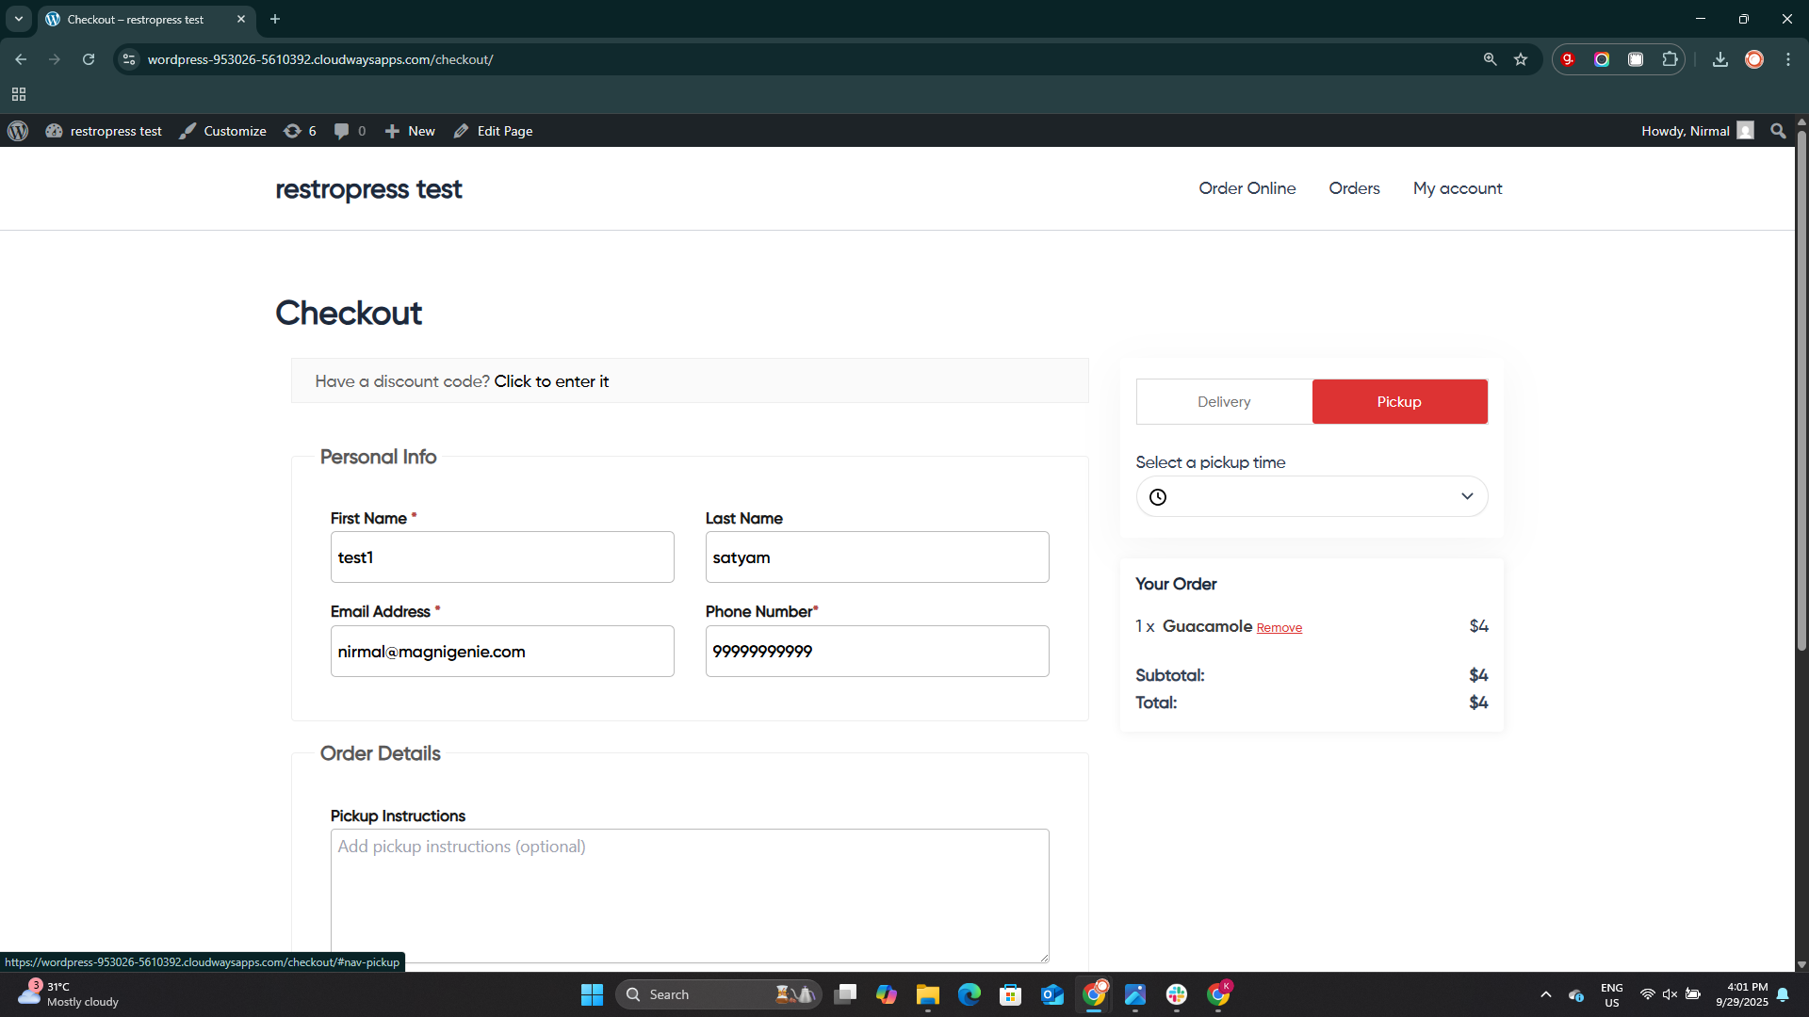
Task: Bookmark the page with the star icon
Action: tap(1521, 58)
